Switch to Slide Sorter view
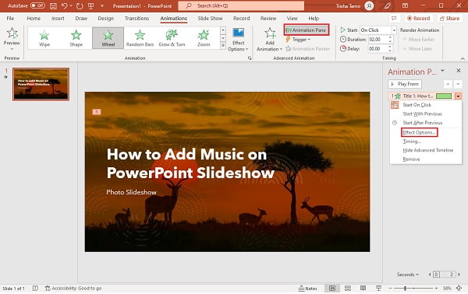 pyautogui.click(x=347, y=288)
